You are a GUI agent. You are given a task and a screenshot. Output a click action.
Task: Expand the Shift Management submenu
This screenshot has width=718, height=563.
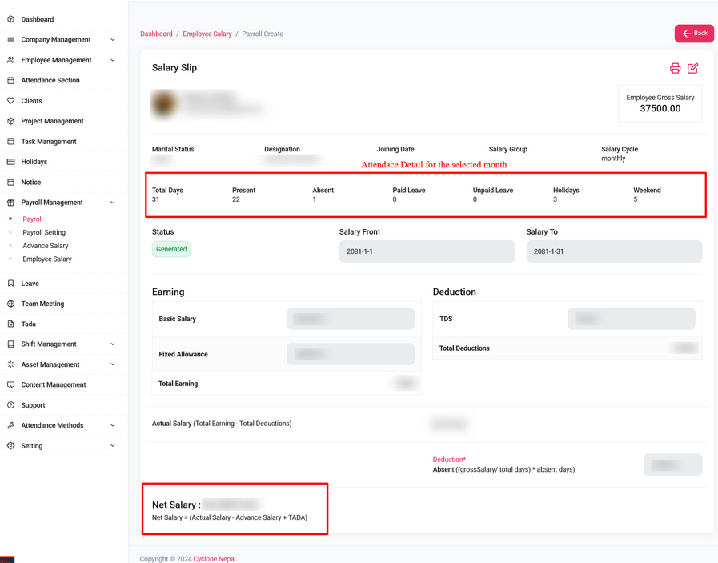pyautogui.click(x=112, y=344)
